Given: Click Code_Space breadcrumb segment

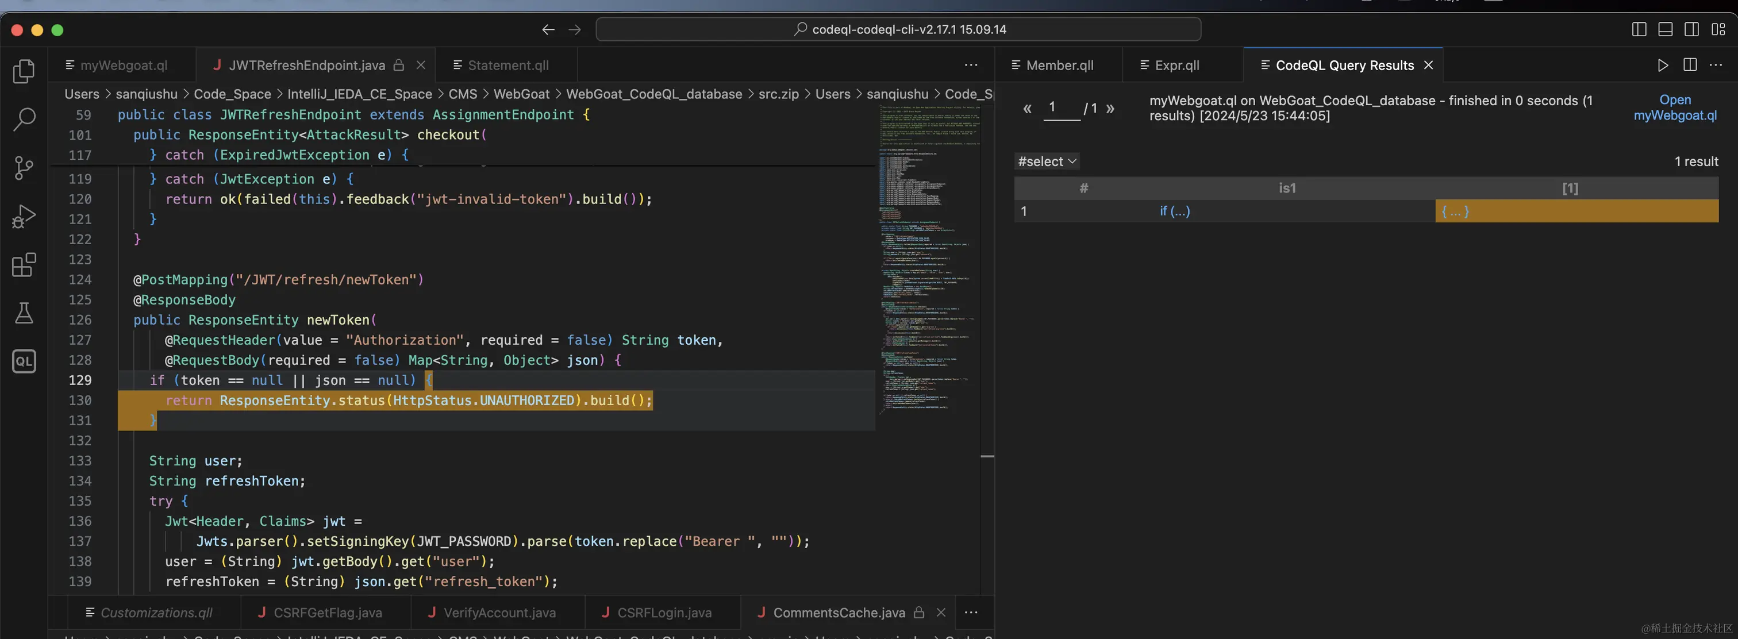Looking at the screenshot, I should [232, 94].
